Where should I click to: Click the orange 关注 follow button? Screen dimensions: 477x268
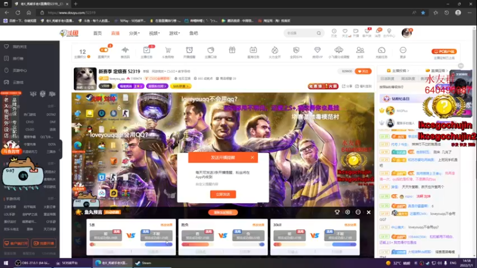tap(363, 71)
